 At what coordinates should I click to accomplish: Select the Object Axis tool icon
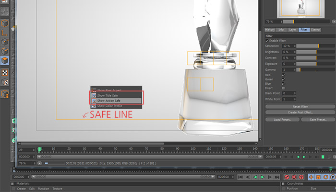(x=4, y=33)
